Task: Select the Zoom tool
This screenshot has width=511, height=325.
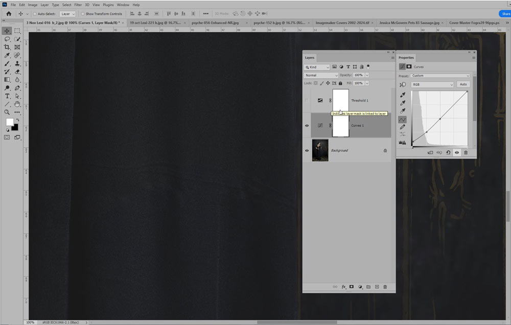Action: [7, 112]
